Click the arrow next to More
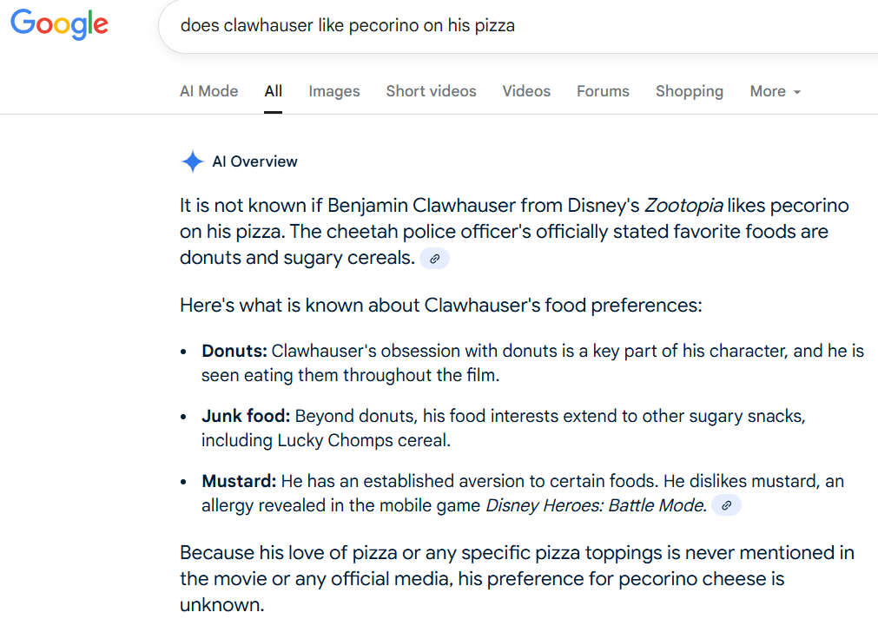 (797, 92)
